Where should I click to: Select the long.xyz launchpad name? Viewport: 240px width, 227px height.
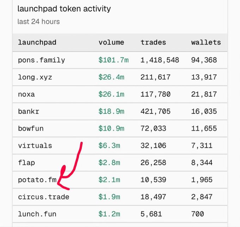click(35, 77)
